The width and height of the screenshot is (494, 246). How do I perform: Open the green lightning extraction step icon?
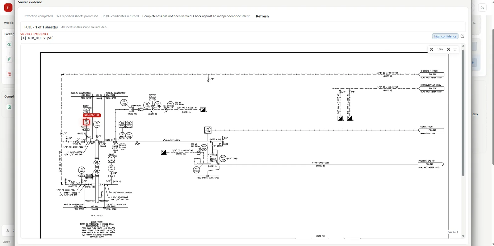coord(9,59)
